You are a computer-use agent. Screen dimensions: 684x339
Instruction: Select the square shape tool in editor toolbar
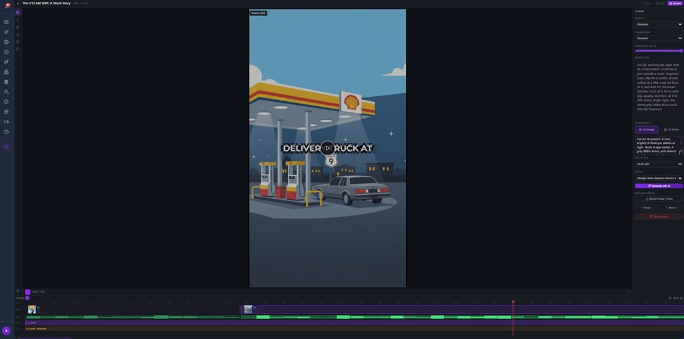pos(17,49)
